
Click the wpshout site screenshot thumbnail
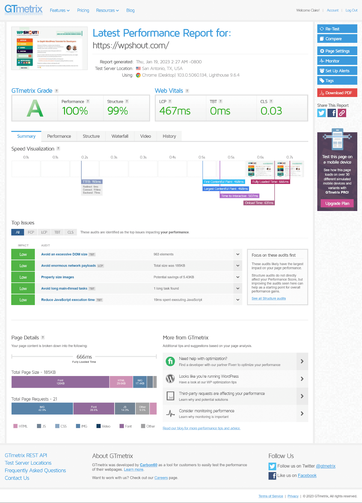click(x=49, y=48)
